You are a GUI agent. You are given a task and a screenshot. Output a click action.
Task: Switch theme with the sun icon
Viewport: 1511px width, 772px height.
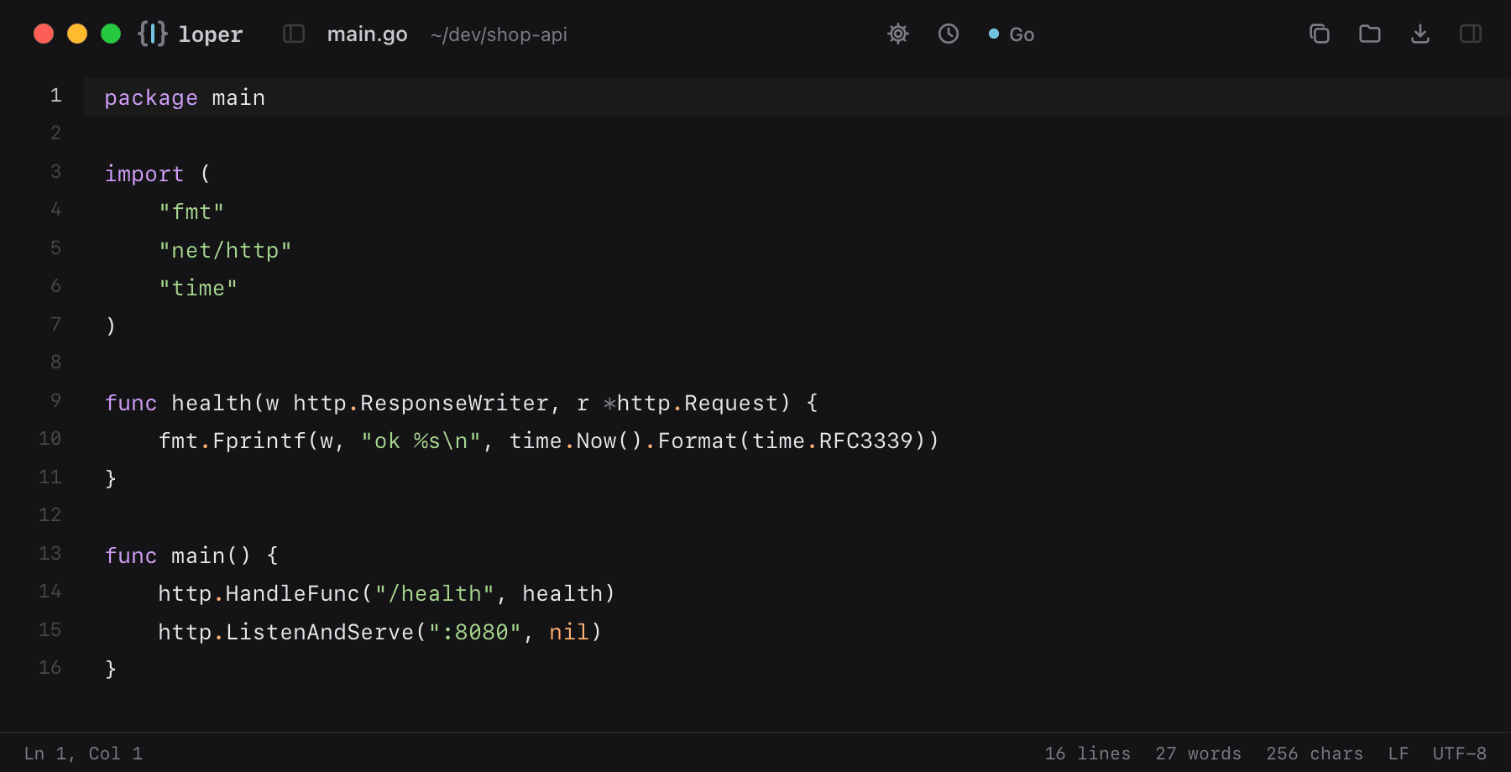[x=898, y=34]
